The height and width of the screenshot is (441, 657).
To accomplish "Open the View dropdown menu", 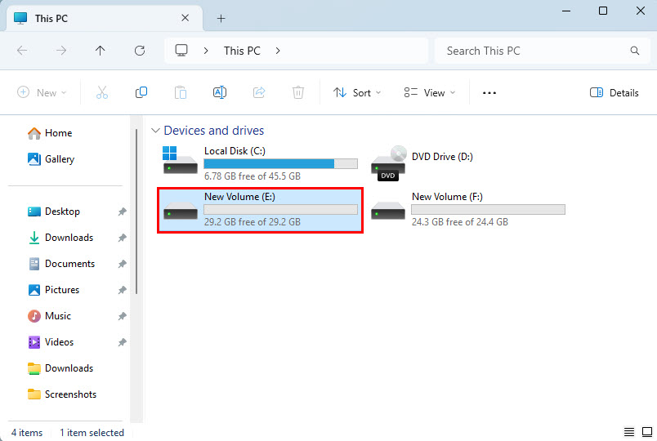I will click(430, 93).
